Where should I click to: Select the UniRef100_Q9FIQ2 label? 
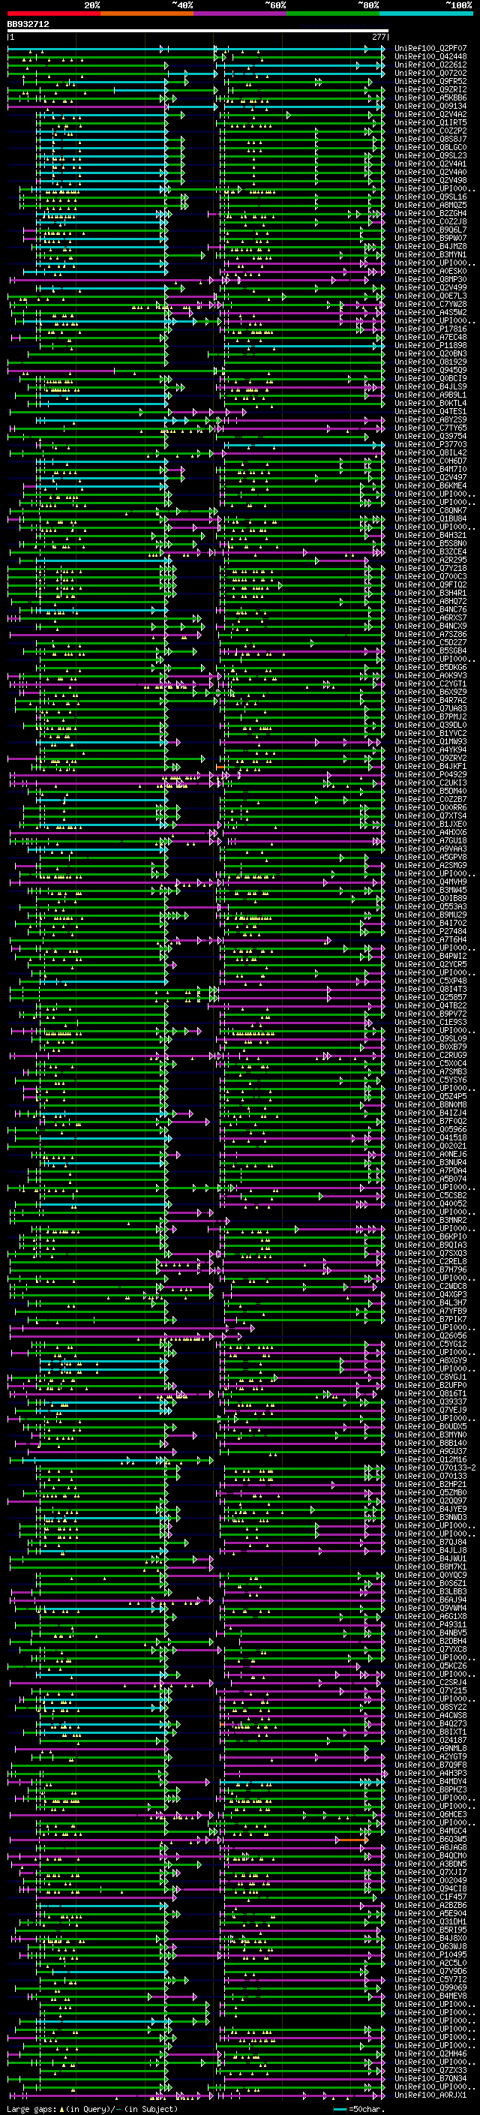click(x=430, y=584)
